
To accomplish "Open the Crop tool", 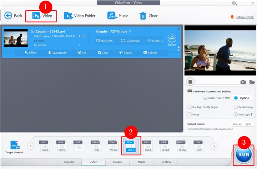I will point(103,52).
